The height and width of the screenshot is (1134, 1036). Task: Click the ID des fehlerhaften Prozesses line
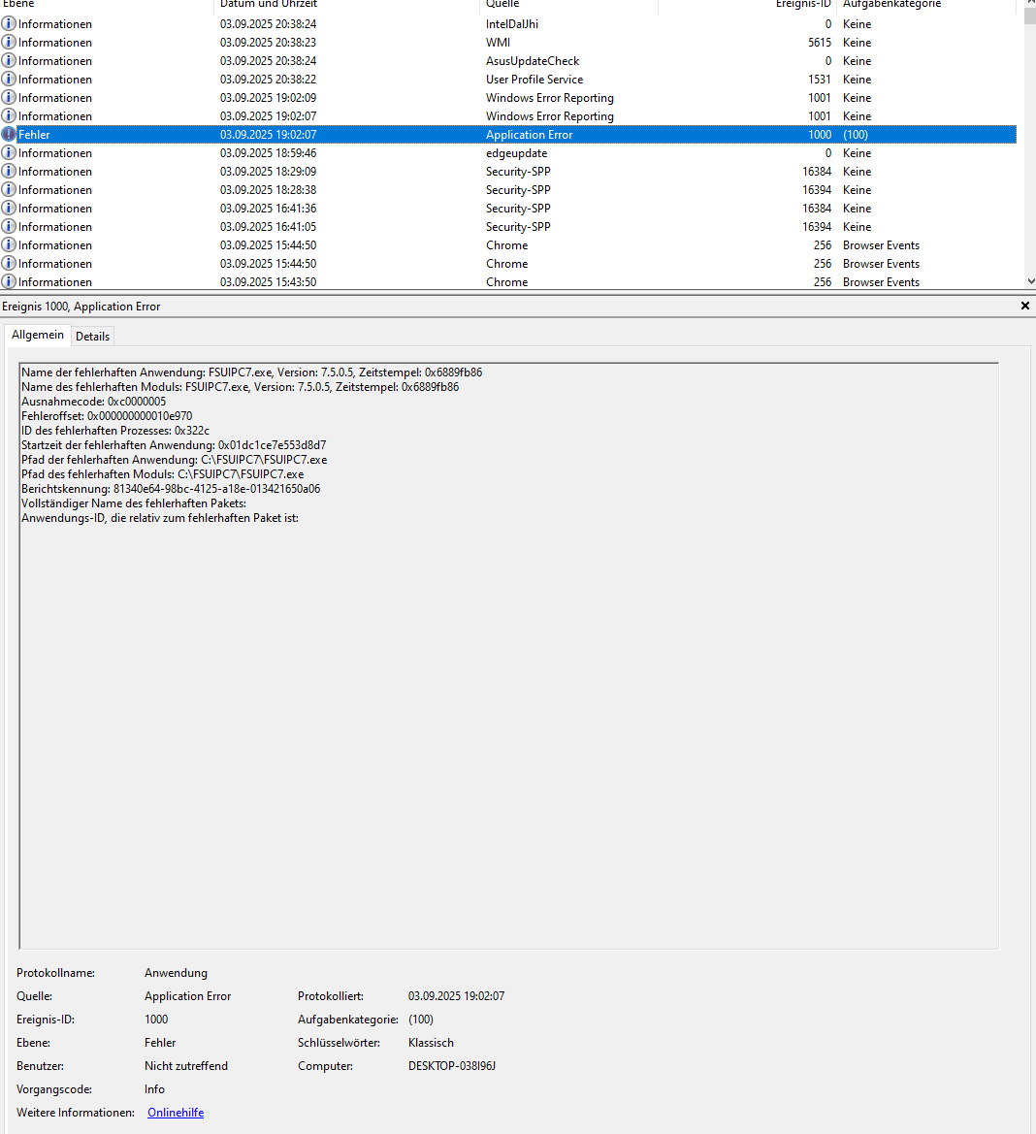[x=115, y=431]
